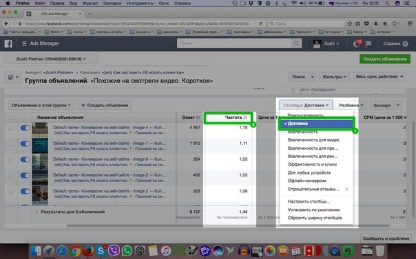The image size is (416, 259).
Task: Click Сообщить о проблеме button
Action: [386, 238]
